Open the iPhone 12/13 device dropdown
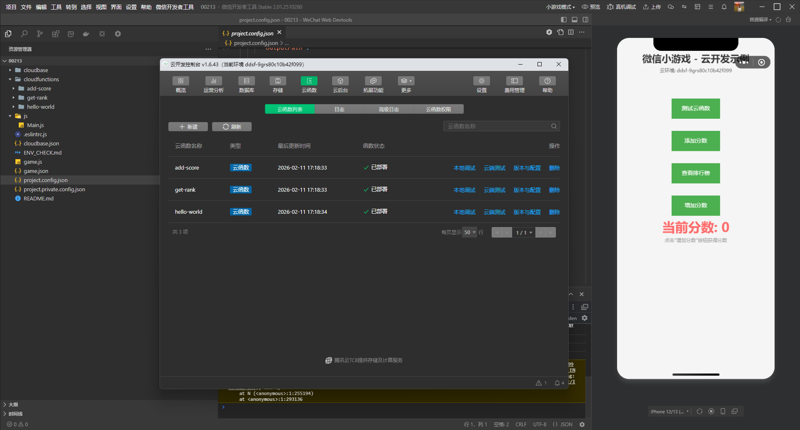 coord(670,411)
